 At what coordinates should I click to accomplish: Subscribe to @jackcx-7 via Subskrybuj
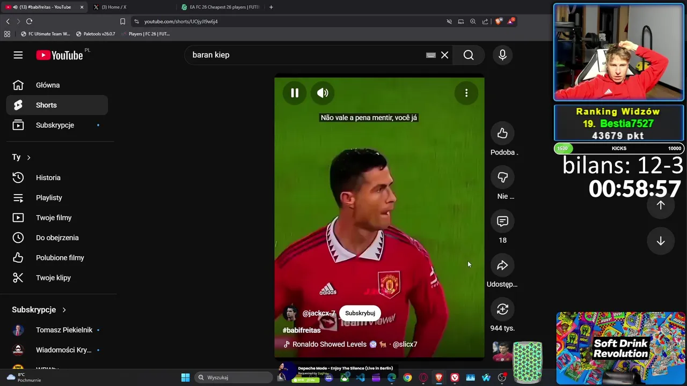click(x=360, y=313)
